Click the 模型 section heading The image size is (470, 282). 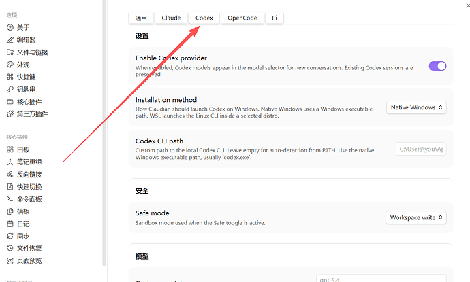point(142,256)
